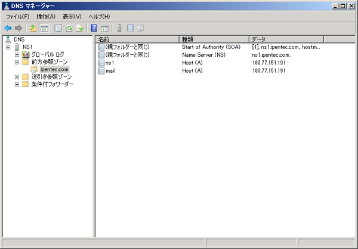Open Help via blue question mark icon

[x=94, y=28]
